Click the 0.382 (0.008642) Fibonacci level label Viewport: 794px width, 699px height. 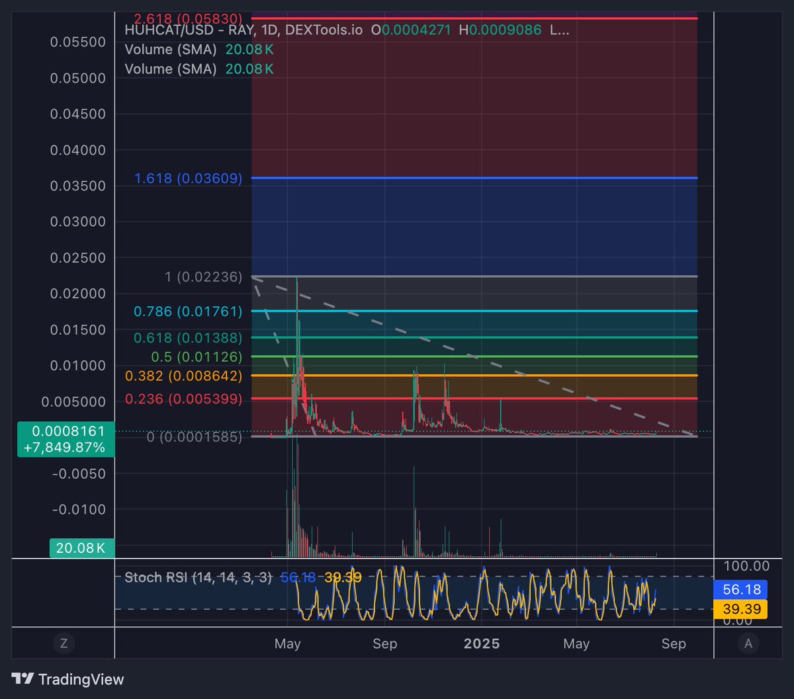click(x=184, y=376)
